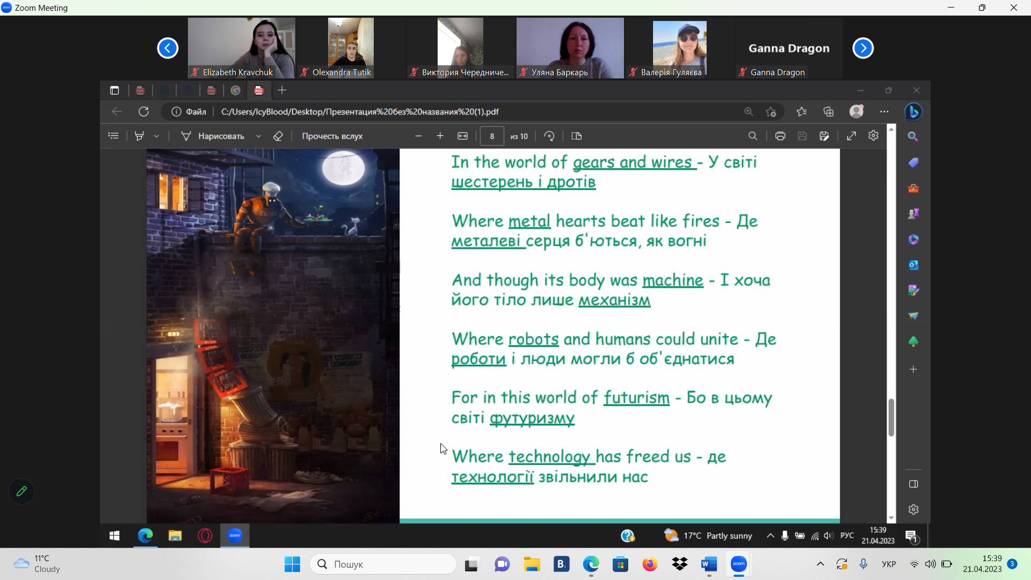The width and height of the screenshot is (1031, 580).
Task: Zoom out the PDF with minus
Action: 418,136
